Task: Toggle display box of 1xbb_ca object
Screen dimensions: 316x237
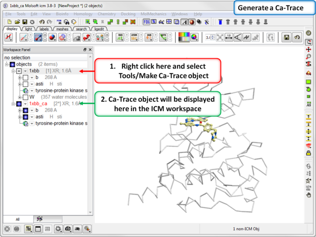Action: click(x=19, y=104)
